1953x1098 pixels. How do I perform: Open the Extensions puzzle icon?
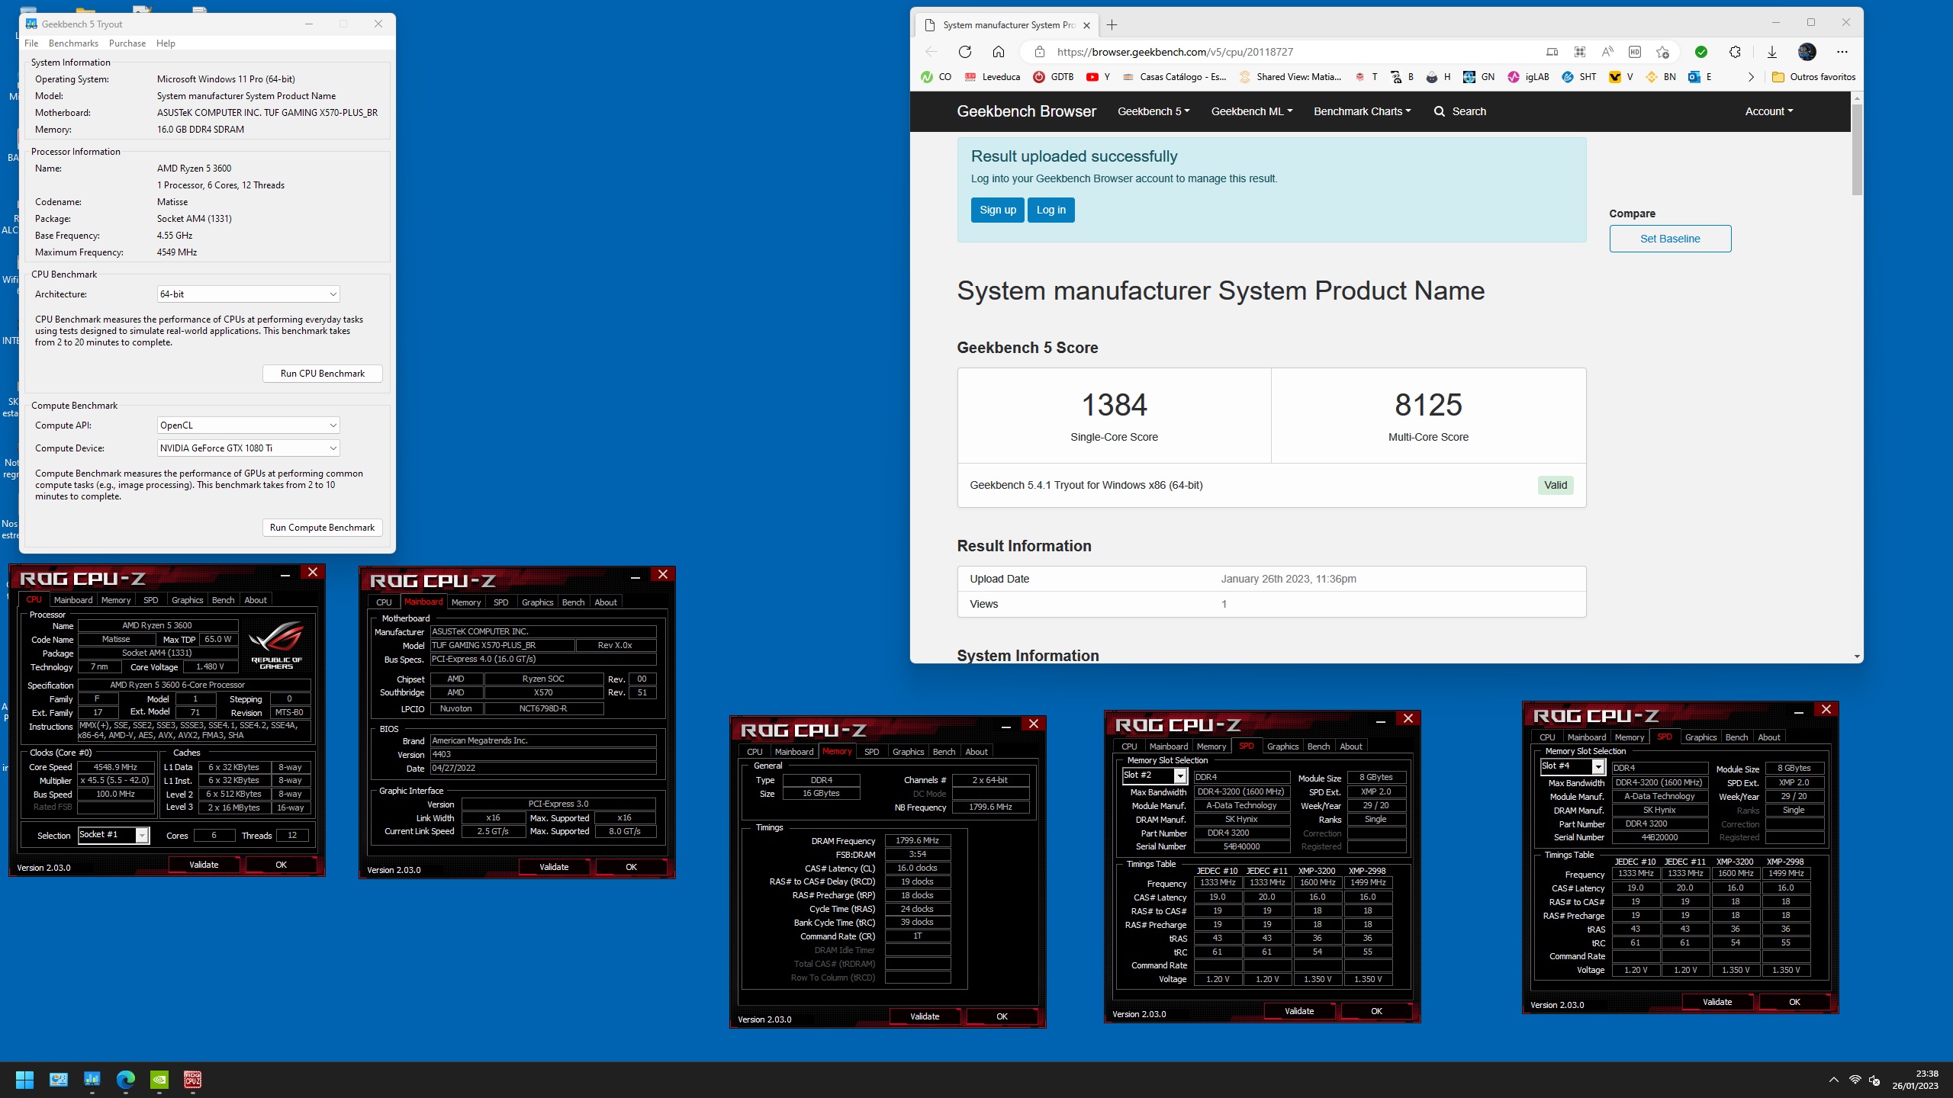pos(1735,52)
